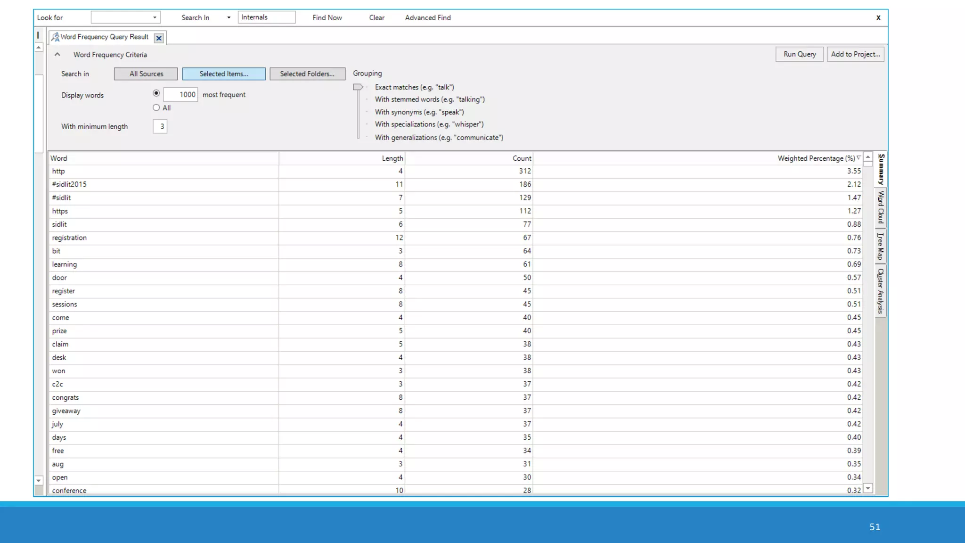Click the results scrollbar down arrow
Image resolution: width=965 pixels, height=543 pixels.
[x=868, y=488]
